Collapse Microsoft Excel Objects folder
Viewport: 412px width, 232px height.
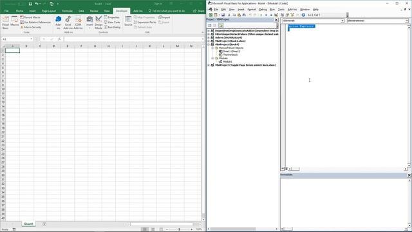pos(213,48)
